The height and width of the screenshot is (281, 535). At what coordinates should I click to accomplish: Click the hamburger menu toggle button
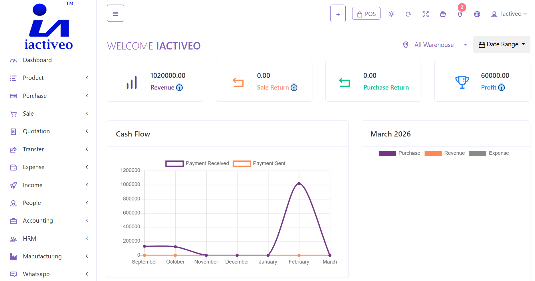(x=116, y=13)
